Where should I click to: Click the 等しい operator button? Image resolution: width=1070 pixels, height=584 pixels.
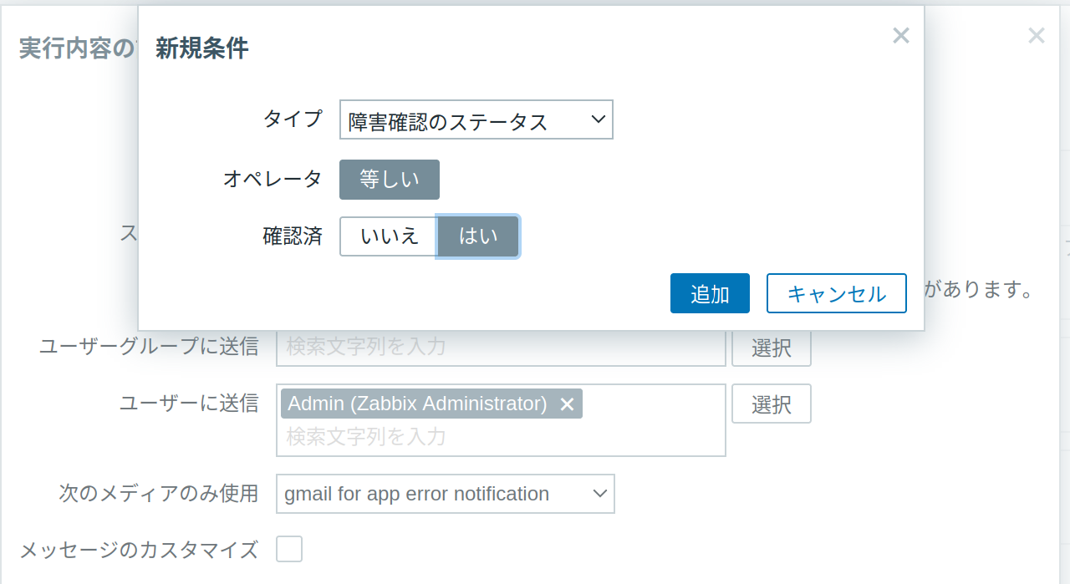[x=389, y=179]
